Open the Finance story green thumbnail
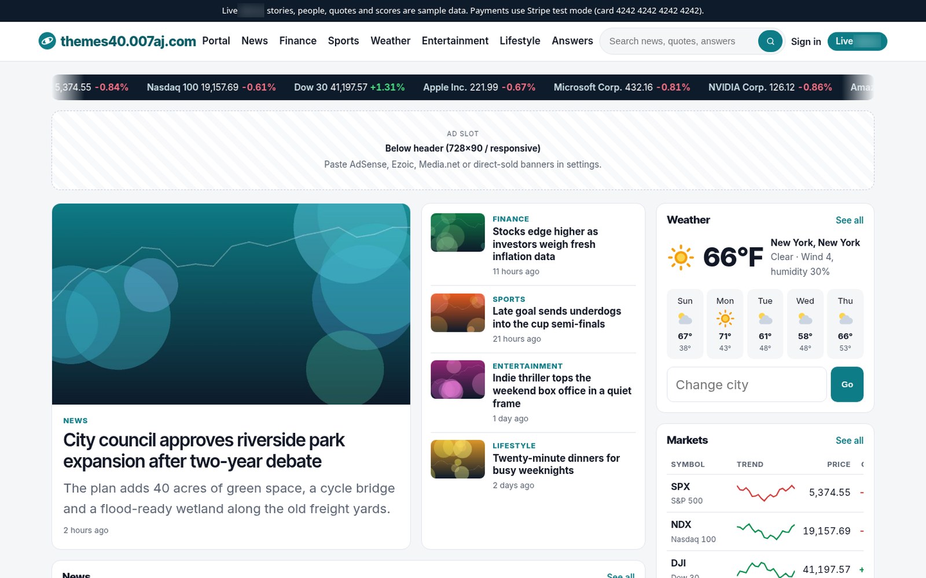 458,232
